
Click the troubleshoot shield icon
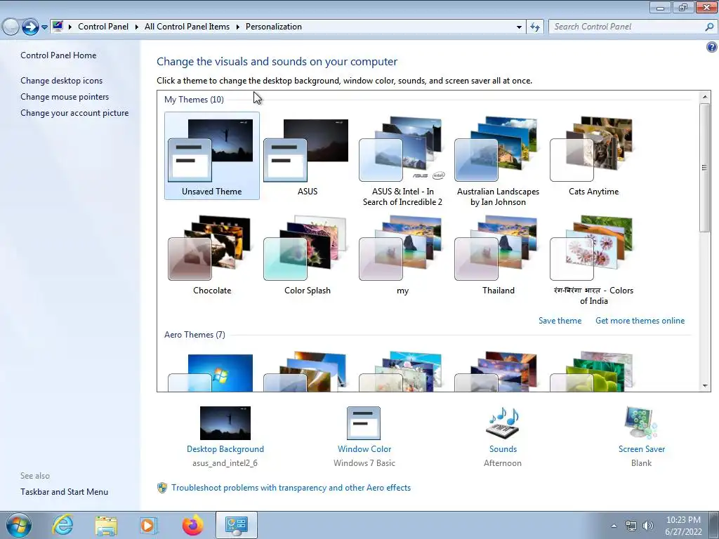pos(162,488)
